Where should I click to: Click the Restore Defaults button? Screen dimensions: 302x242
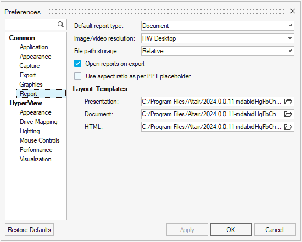[29, 230]
